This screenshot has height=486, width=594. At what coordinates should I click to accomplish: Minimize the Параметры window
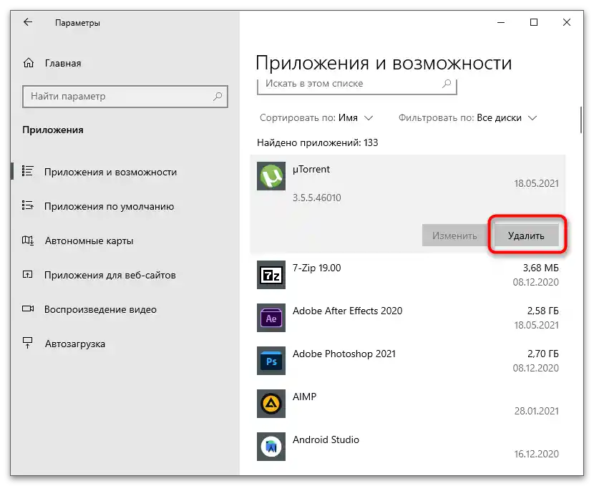coord(501,22)
